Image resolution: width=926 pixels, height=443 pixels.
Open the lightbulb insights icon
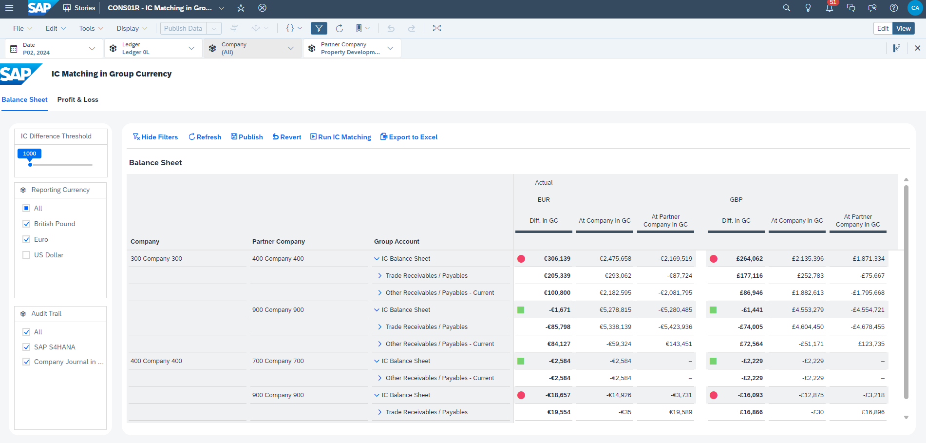[808, 8]
